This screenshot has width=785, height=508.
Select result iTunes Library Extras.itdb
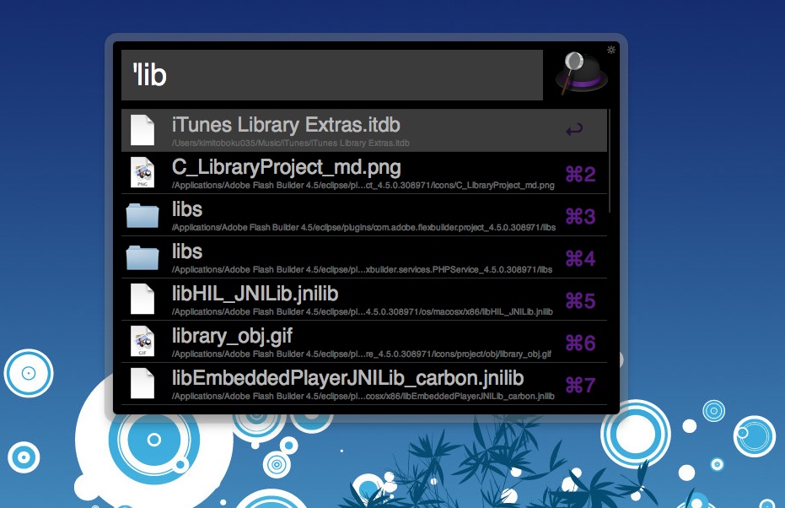(x=364, y=130)
